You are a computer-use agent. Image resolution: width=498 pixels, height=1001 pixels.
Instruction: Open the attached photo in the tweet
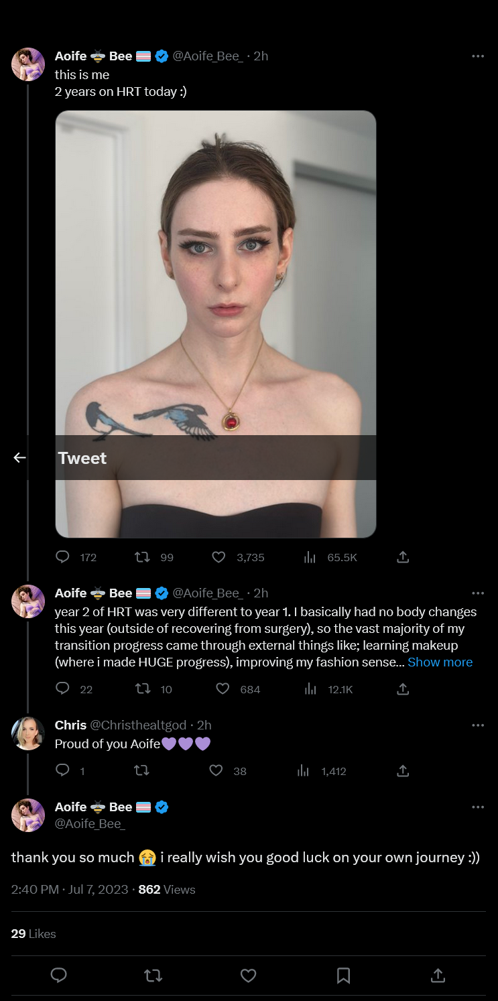[215, 282]
